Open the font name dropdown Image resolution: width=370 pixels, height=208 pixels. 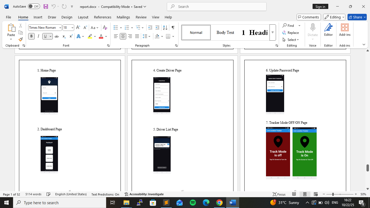tap(60, 28)
